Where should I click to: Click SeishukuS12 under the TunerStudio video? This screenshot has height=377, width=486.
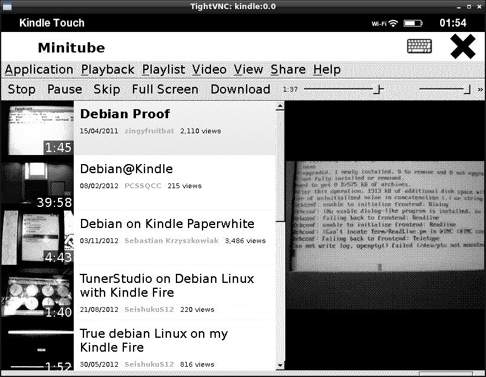tap(149, 309)
